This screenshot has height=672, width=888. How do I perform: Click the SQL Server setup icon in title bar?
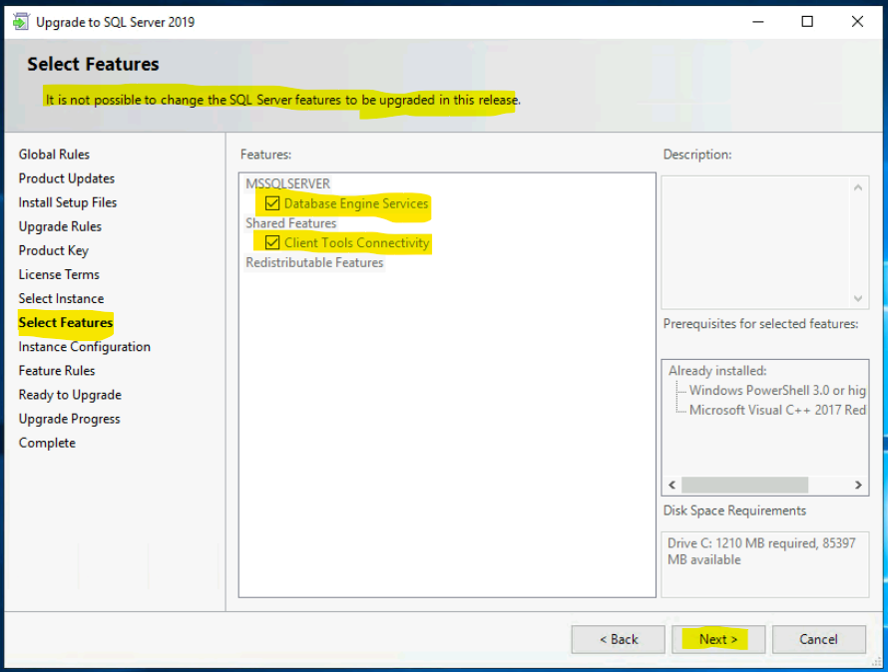pyautogui.click(x=21, y=22)
